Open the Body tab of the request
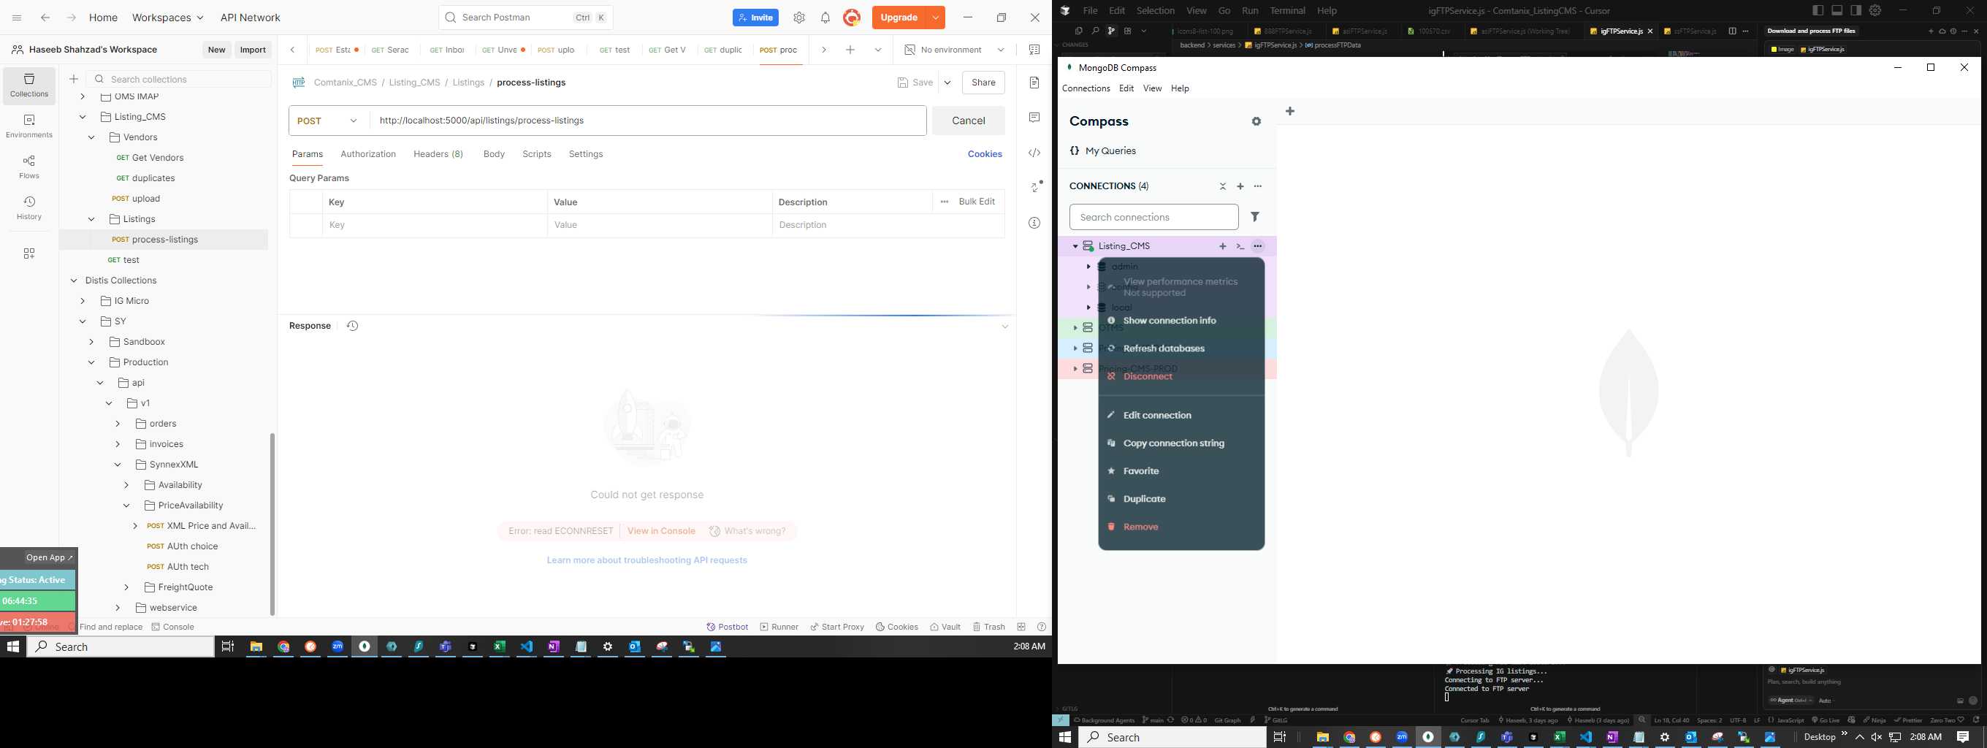The image size is (1987, 748). pyautogui.click(x=494, y=154)
